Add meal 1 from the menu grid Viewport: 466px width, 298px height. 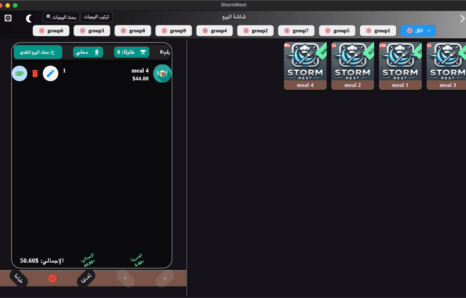(400, 66)
